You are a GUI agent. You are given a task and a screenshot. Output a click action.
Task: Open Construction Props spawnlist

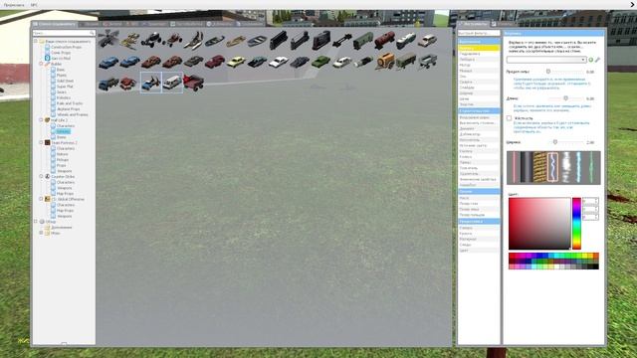point(66,47)
